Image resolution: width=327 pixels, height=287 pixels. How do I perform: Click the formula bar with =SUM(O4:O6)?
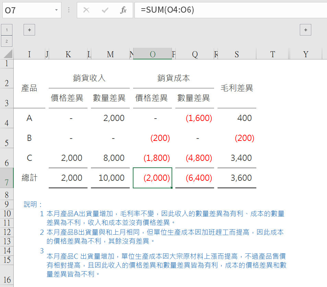pyautogui.click(x=230, y=10)
